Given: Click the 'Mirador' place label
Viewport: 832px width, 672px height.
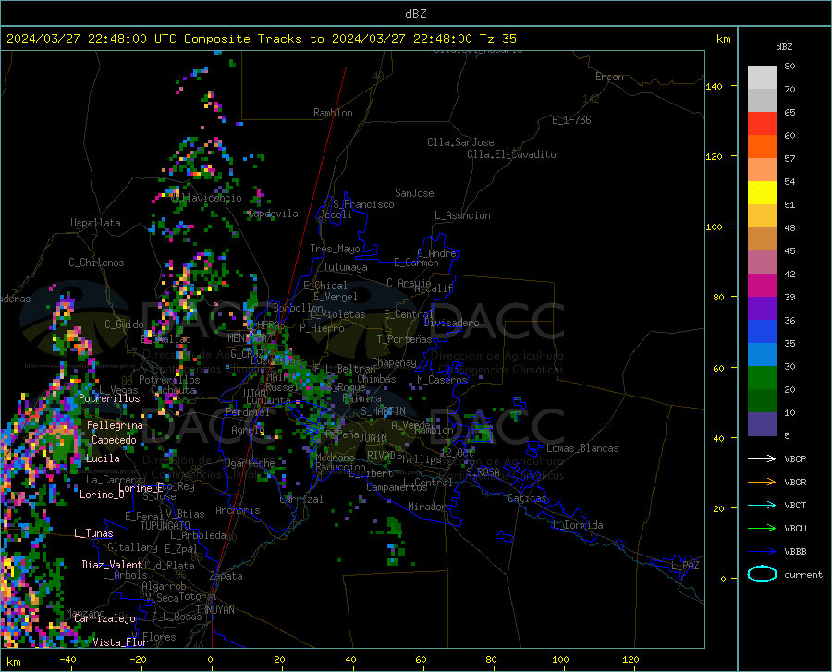Looking at the screenshot, I should 426,507.
